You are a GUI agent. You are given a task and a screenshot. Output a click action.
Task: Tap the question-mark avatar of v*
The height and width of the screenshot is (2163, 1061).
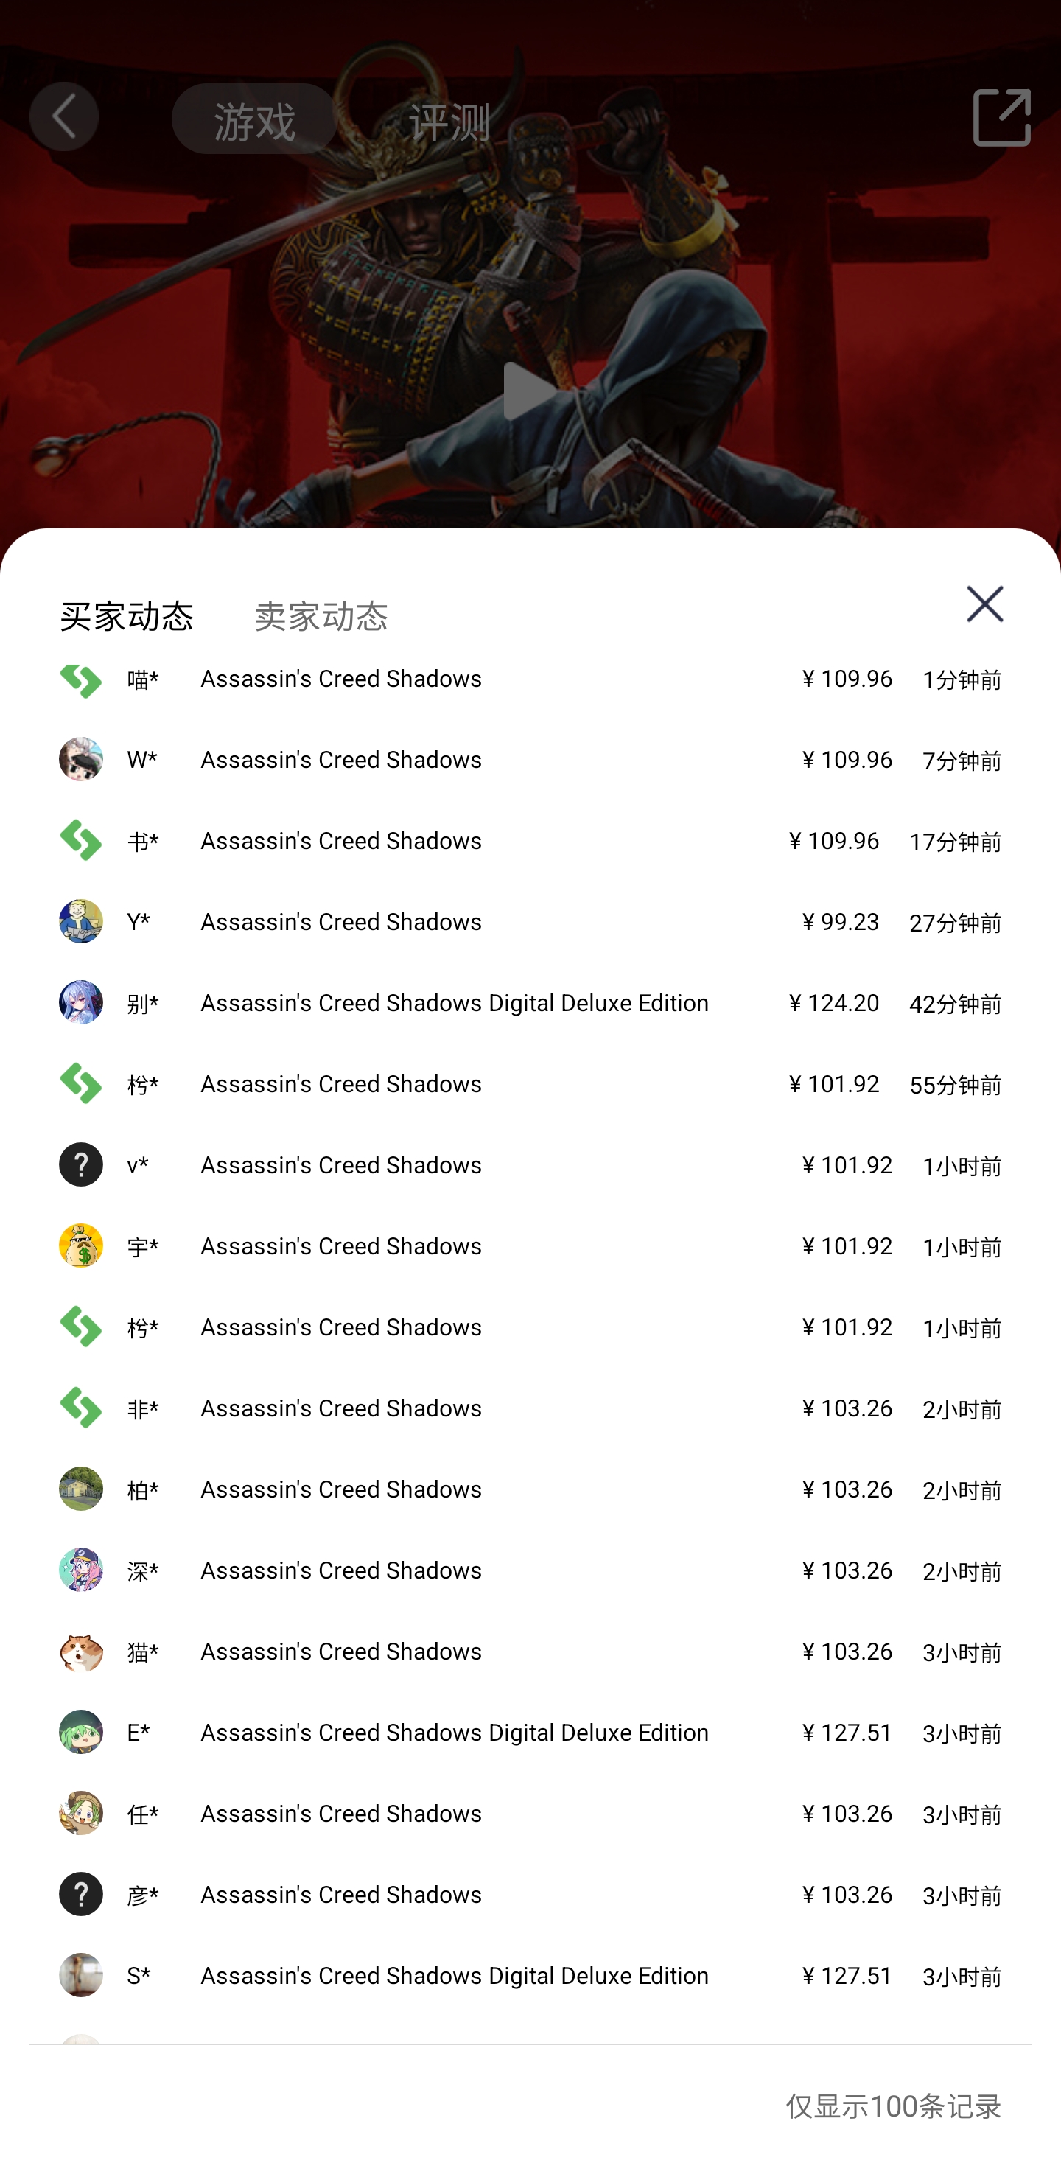[80, 1164]
